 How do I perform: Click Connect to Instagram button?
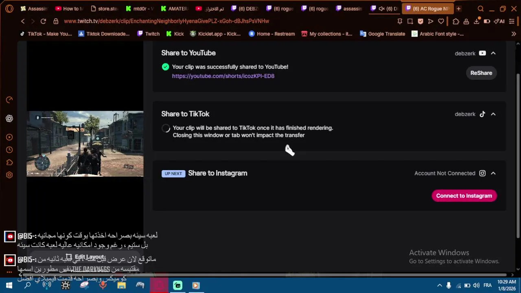click(x=464, y=196)
